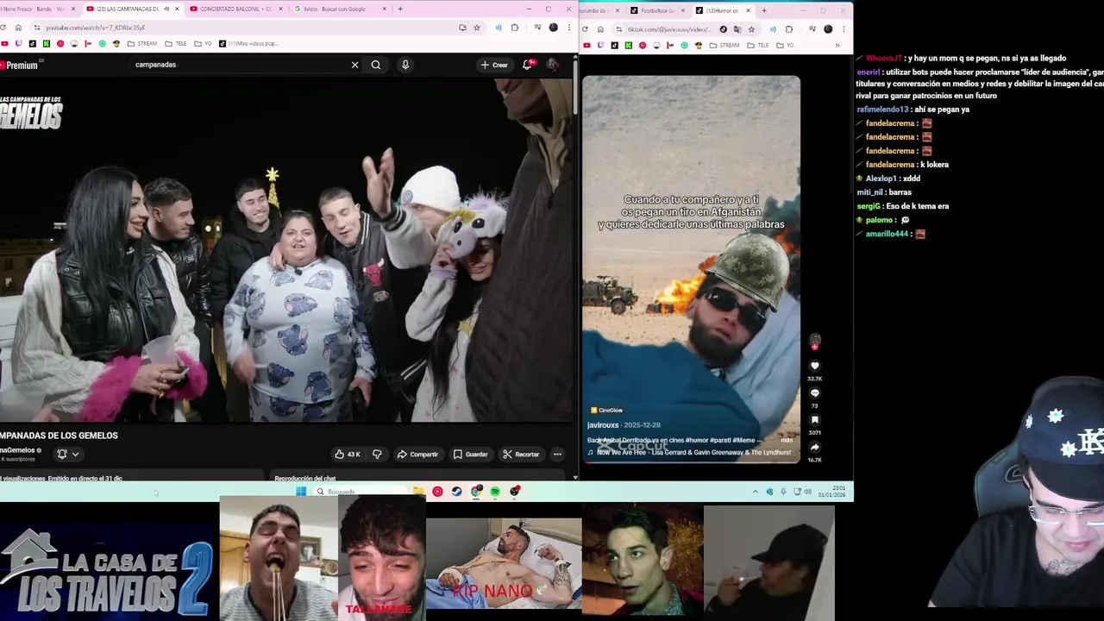
Task: Click Recortar under the YouTube video
Action: click(x=521, y=455)
